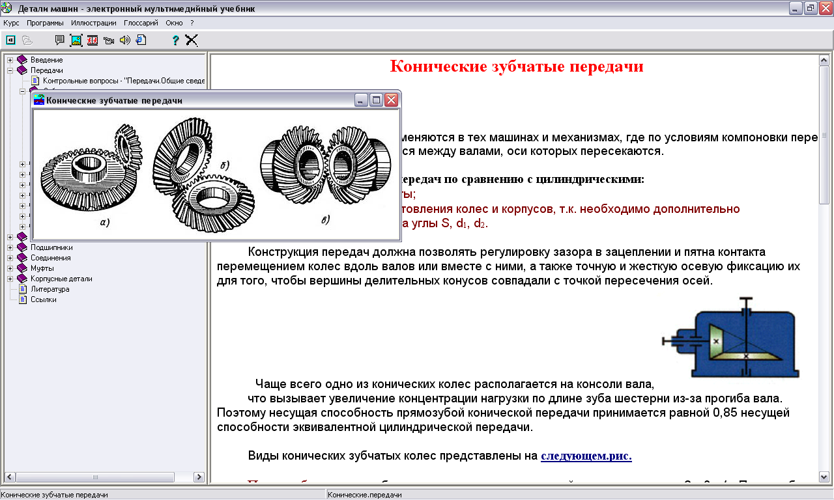This screenshot has height=500, width=834.
Task: Click the popup title Конические зубчатые передачи
Action: tap(114, 100)
